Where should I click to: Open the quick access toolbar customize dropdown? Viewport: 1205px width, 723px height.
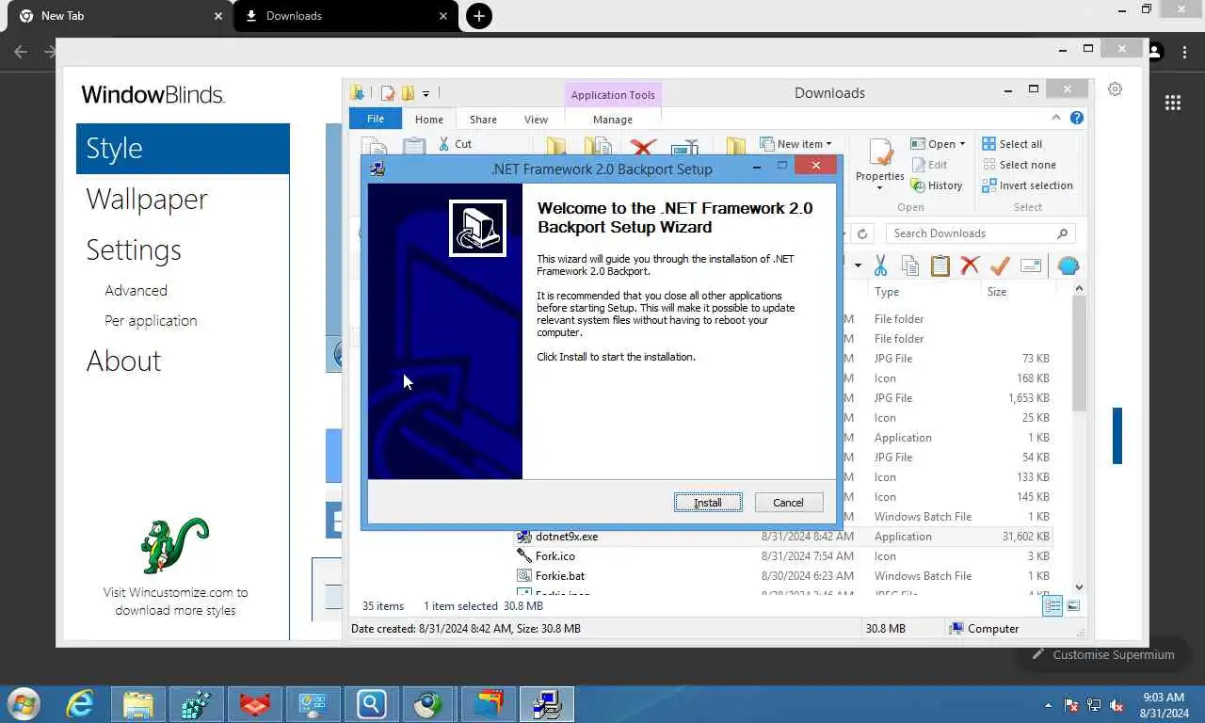click(x=426, y=93)
